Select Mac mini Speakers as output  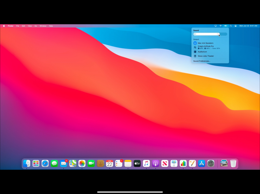tap(205, 43)
